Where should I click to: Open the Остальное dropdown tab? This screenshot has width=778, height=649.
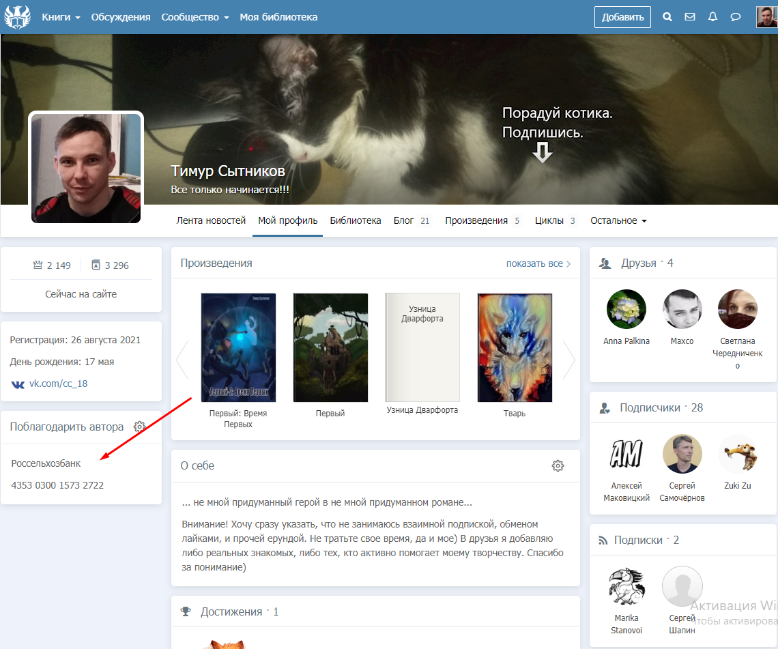click(618, 220)
